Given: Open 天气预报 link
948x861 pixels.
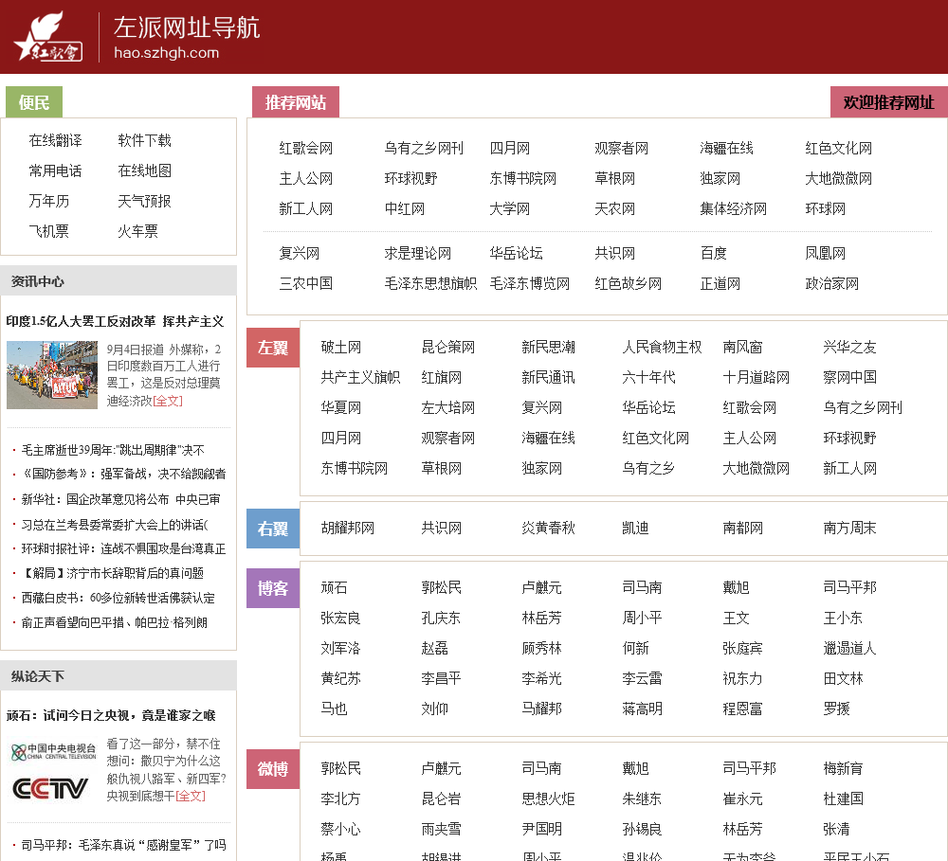Looking at the screenshot, I should 144,201.
